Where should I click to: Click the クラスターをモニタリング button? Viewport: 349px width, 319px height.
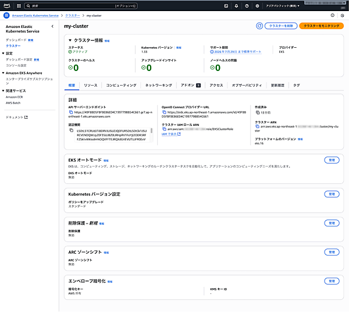pos(321,26)
